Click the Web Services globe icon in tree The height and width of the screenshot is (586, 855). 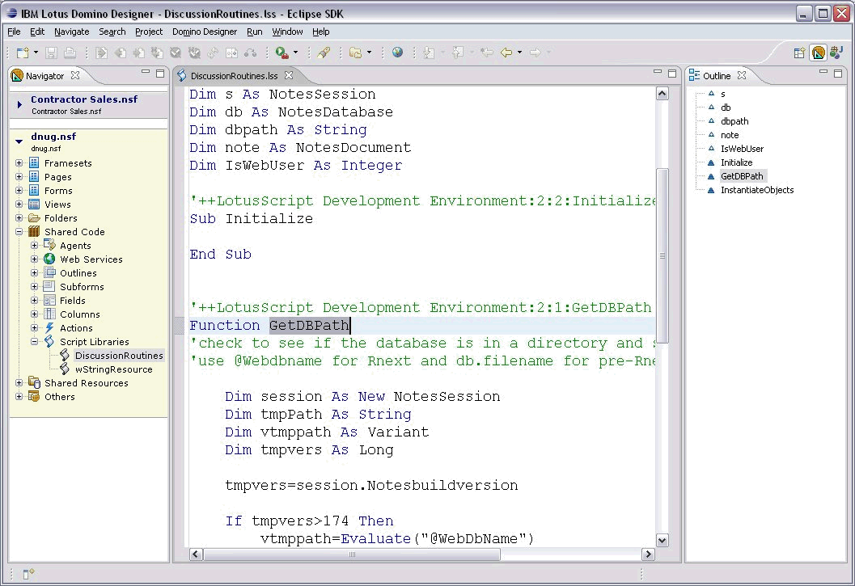(49, 259)
